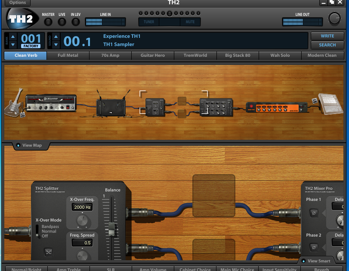Click the LIVE knob
Viewport: 349px width, 271px height.
[x=62, y=22]
